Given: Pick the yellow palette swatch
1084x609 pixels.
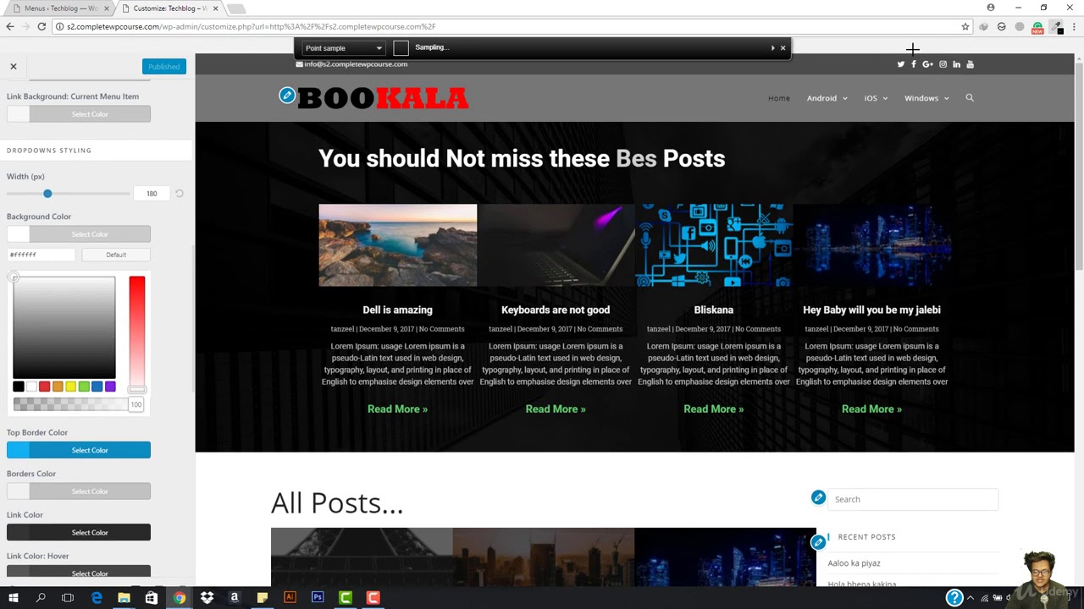Looking at the screenshot, I should point(70,387).
